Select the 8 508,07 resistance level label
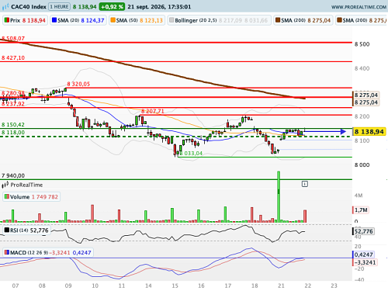Image resolution: width=388 pixels, height=291 pixels. 13,38
